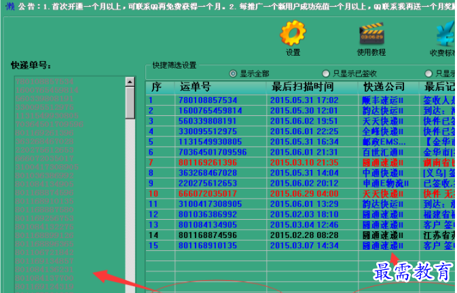457x293 pixels.
Task: Select black waybill 801168874596 in the table
Action: (x=208, y=235)
